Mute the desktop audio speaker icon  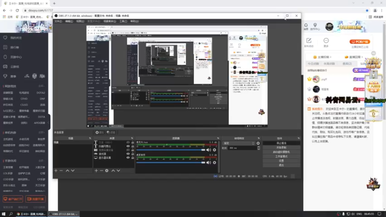[x=209, y=163]
